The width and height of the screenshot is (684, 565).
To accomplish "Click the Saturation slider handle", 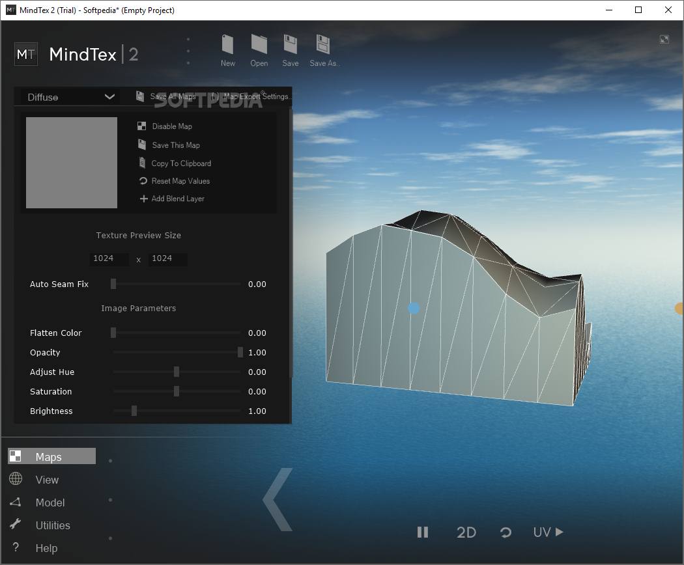I will [177, 391].
